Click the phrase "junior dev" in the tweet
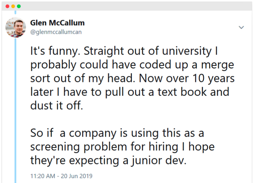This screenshot has height=183, width=255. (158, 161)
